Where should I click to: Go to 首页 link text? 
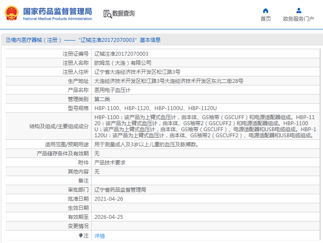point(266,19)
